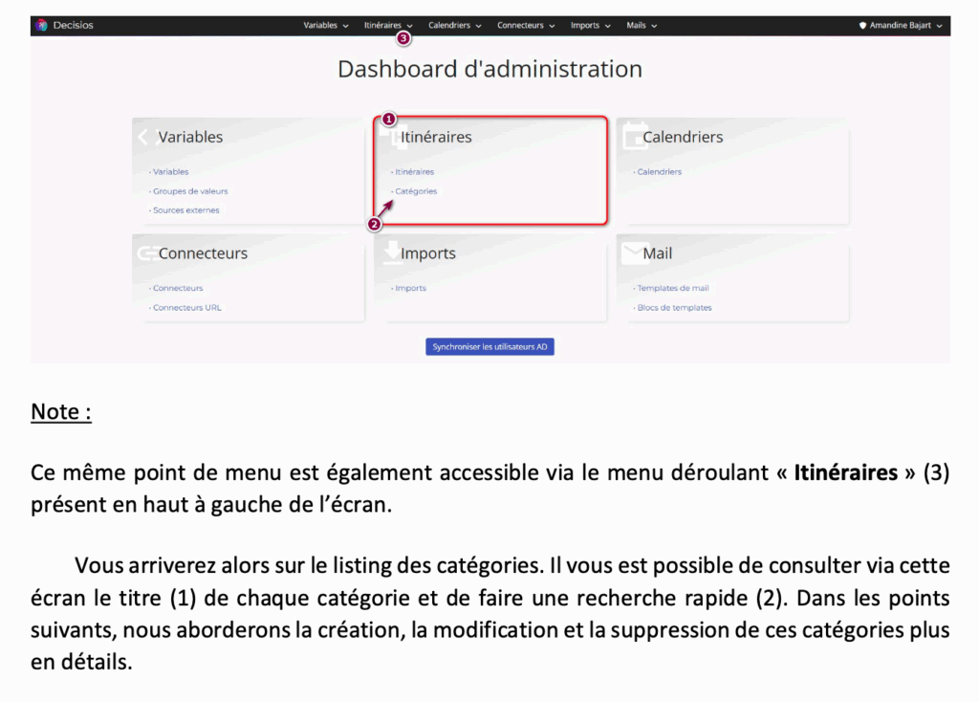Expand the Calendriers menu in top navbar

pyautogui.click(x=454, y=26)
